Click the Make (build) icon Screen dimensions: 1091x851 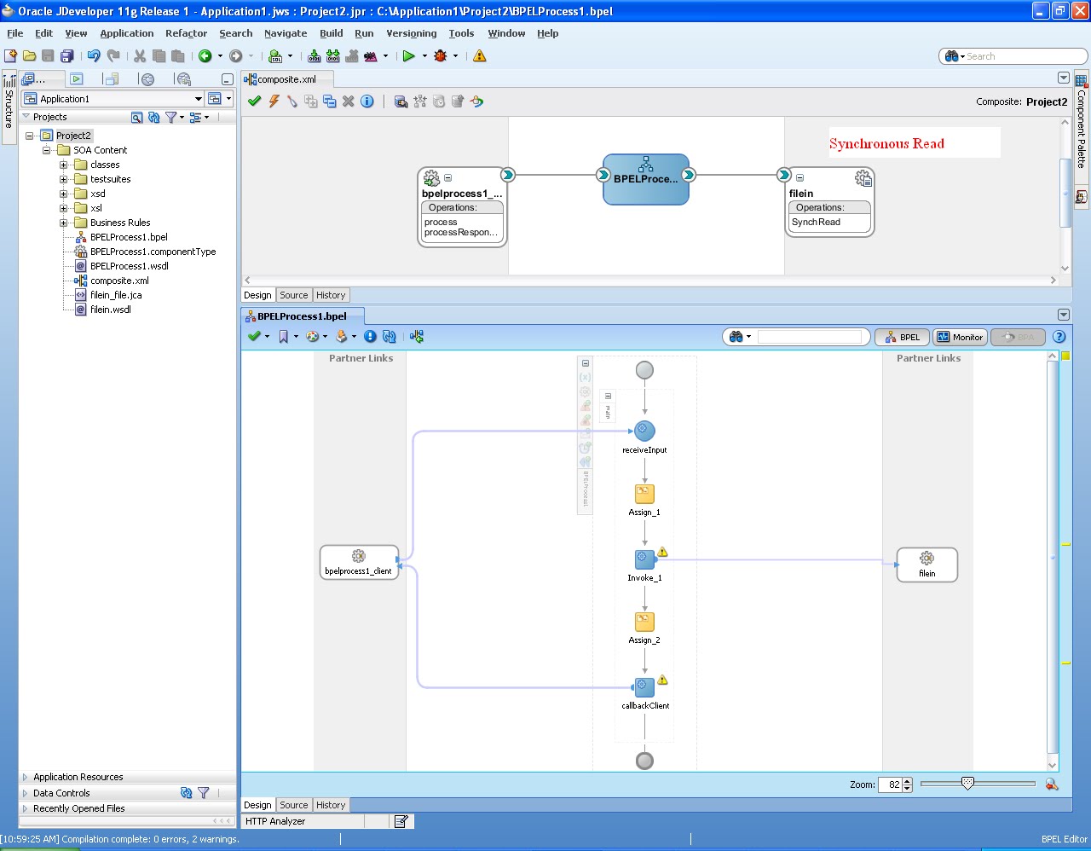[315, 55]
